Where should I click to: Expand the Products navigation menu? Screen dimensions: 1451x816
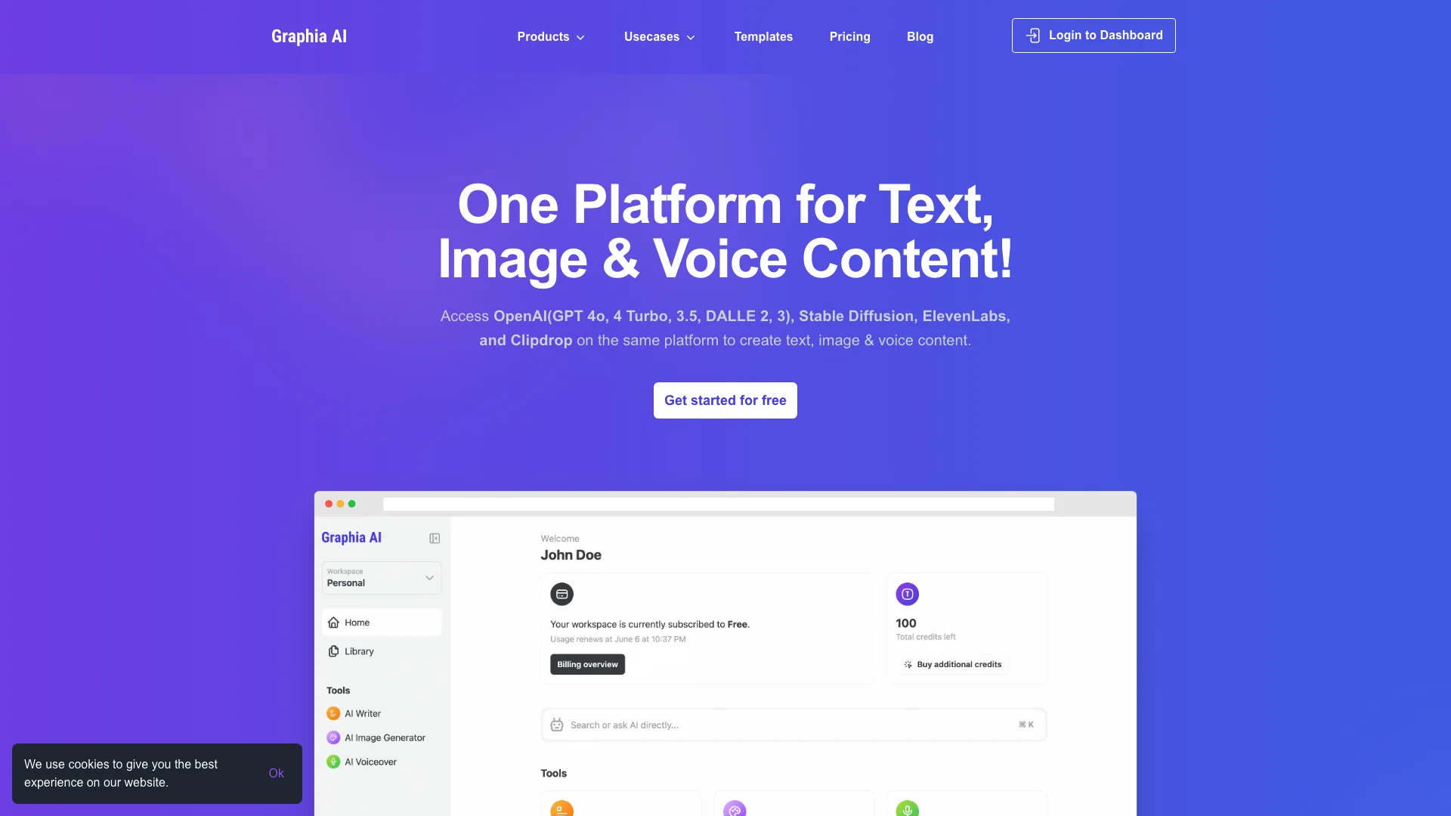[549, 36]
